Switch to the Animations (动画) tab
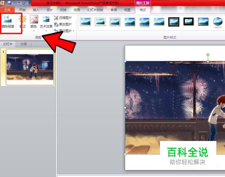Image resolution: width=225 pixels, height=177 pixels. (77, 10)
